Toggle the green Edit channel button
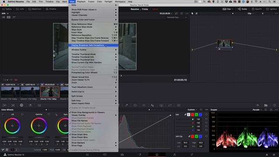This screenshot has width=279, height=157. (197, 115)
